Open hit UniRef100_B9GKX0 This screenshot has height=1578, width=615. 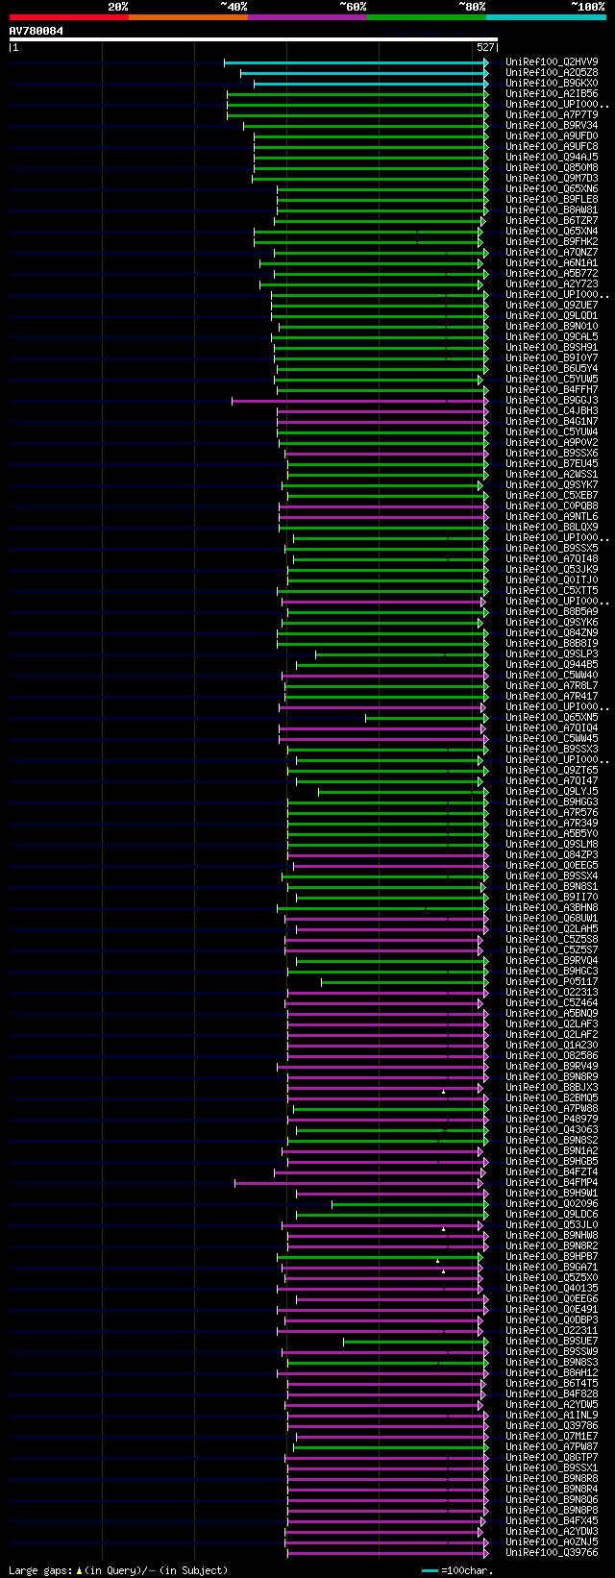tap(552, 84)
